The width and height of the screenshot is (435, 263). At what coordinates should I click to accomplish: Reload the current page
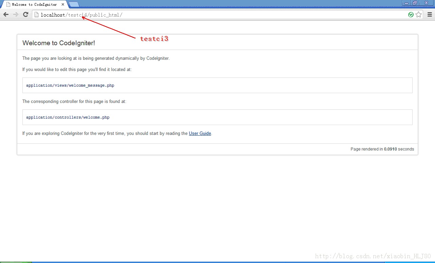pyautogui.click(x=25, y=15)
